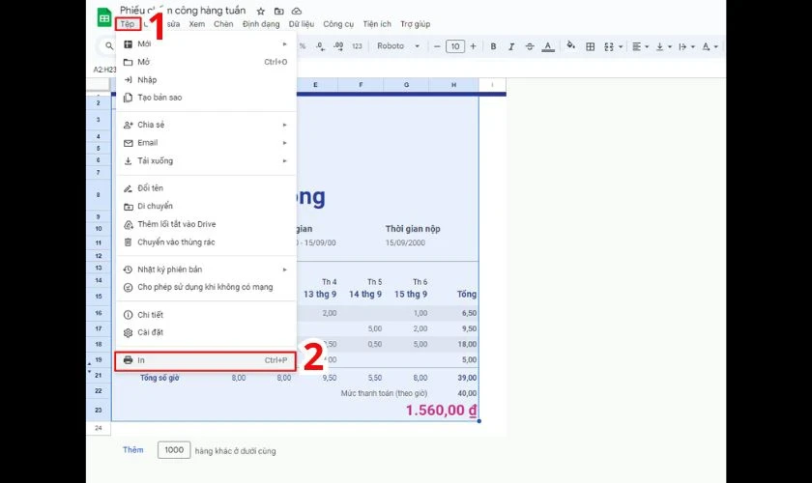Open Cài đặt from the menu
This screenshot has height=483, width=812.
click(x=206, y=332)
